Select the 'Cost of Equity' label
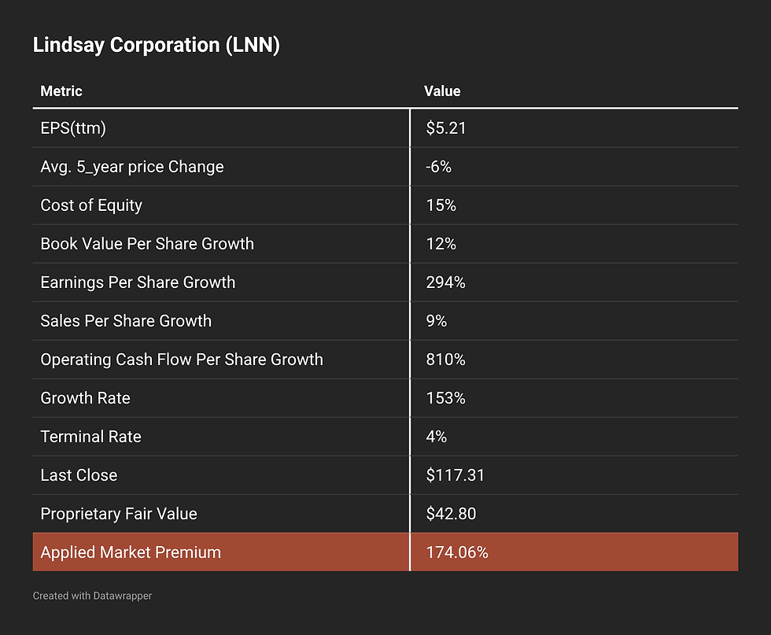The width and height of the screenshot is (771, 635). click(x=91, y=205)
